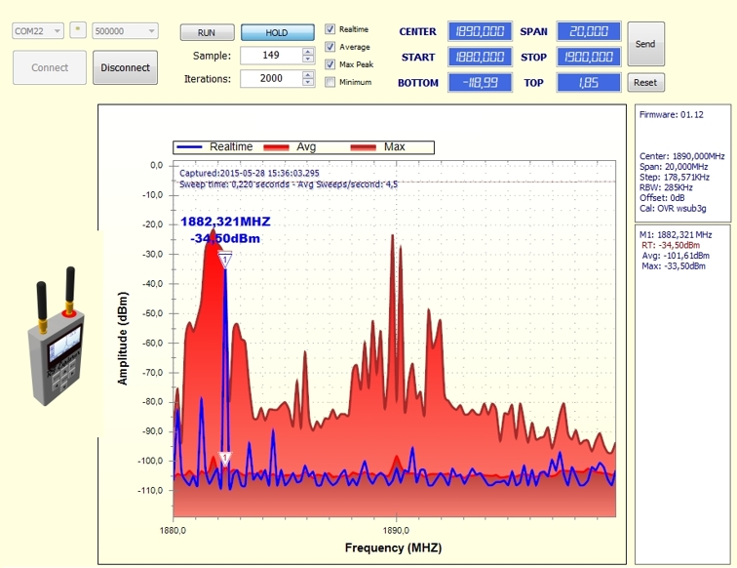The height and width of the screenshot is (568, 737).
Task: Increase Sample value with up arrow
Action: coord(308,52)
